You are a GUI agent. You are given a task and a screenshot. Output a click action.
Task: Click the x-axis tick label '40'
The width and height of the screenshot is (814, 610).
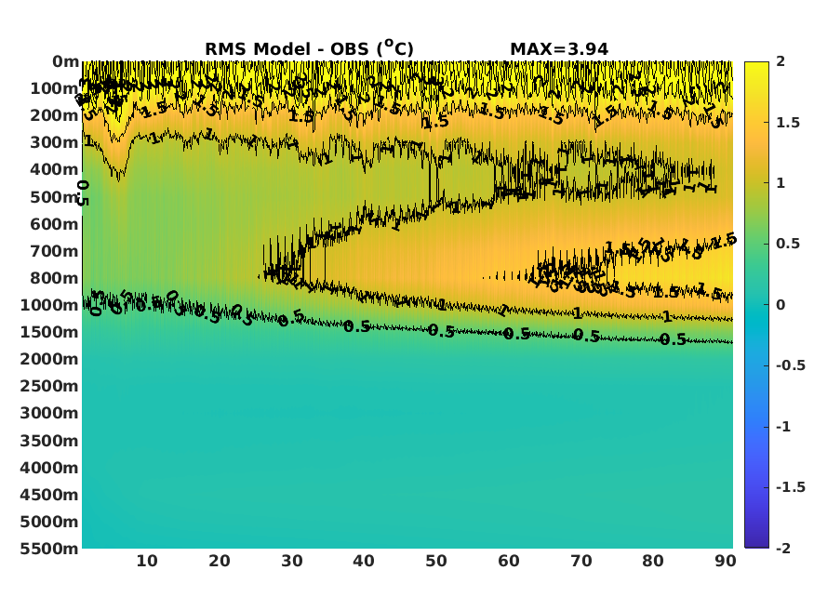tap(364, 561)
